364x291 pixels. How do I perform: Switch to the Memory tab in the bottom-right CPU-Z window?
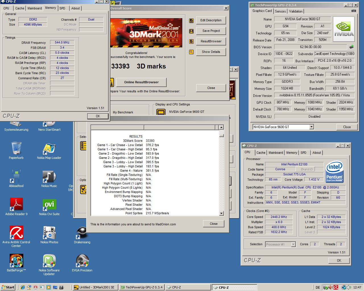click(x=291, y=153)
